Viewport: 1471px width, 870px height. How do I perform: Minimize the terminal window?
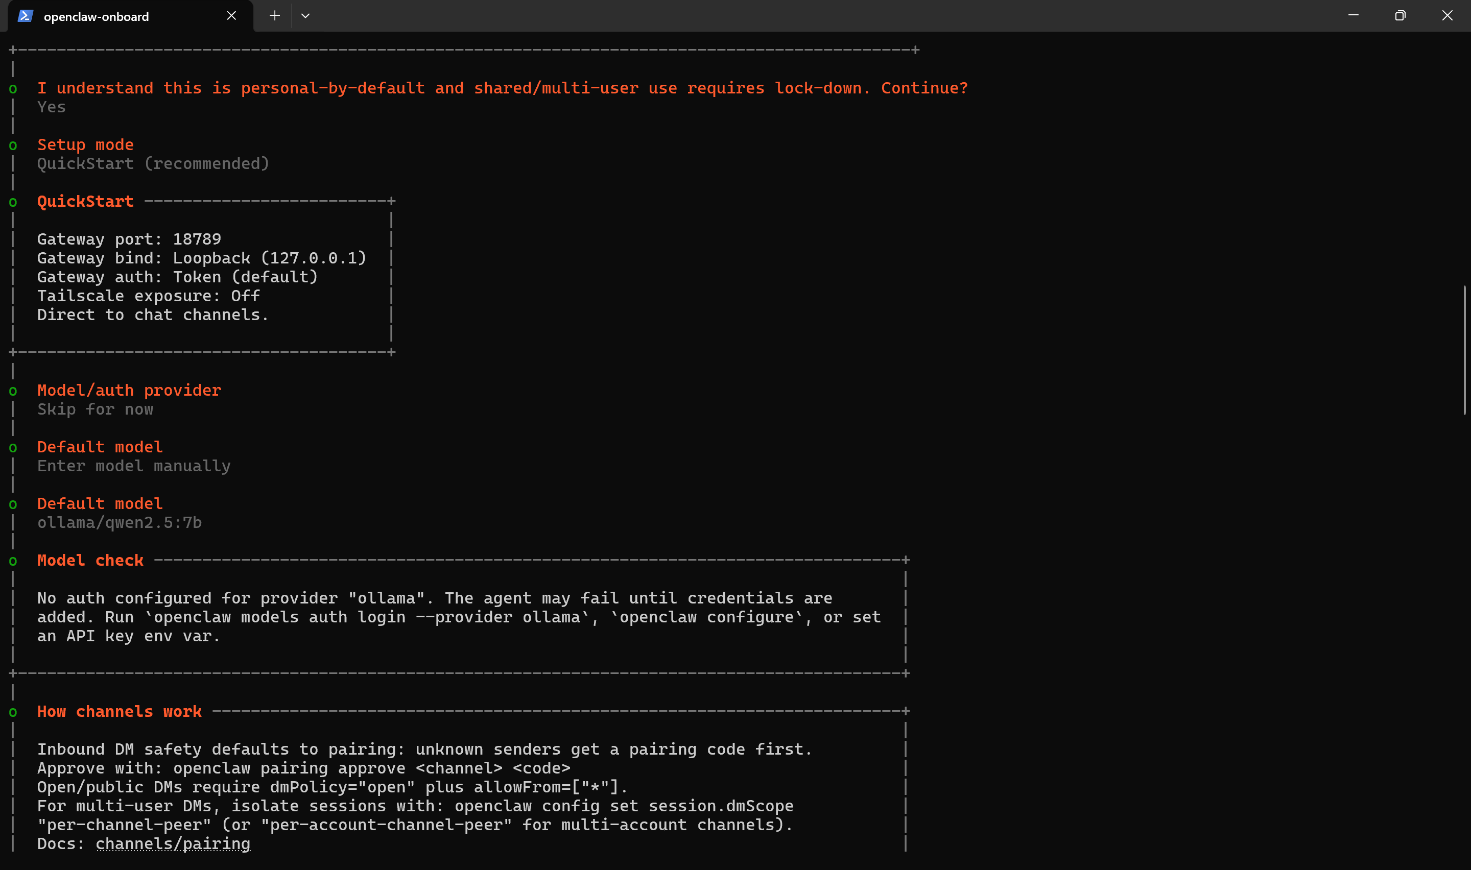pyautogui.click(x=1354, y=15)
